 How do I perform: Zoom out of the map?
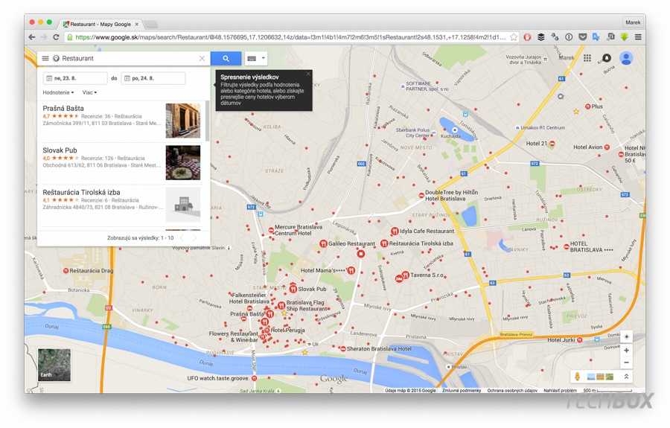click(x=626, y=362)
